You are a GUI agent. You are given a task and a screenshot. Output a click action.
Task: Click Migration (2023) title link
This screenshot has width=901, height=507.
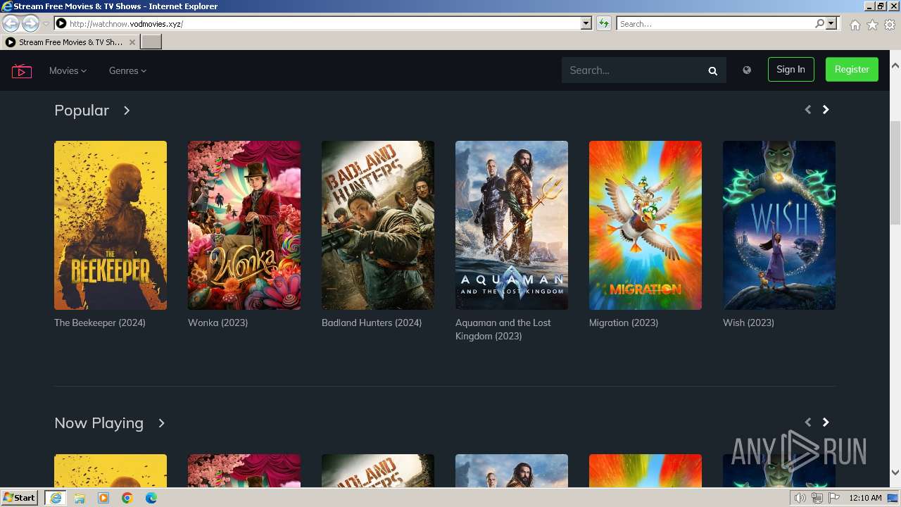pos(624,323)
